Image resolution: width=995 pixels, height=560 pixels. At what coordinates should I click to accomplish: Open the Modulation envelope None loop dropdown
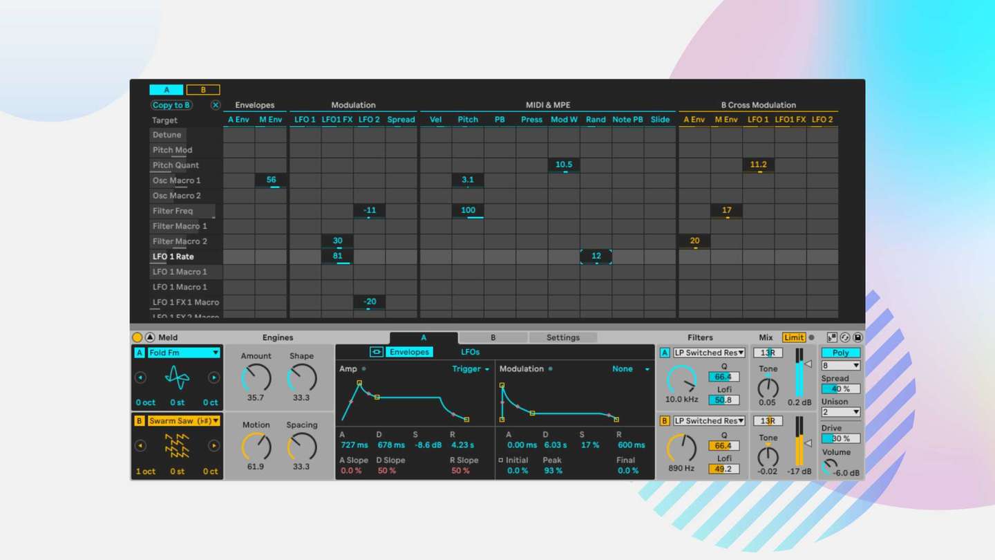click(631, 369)
